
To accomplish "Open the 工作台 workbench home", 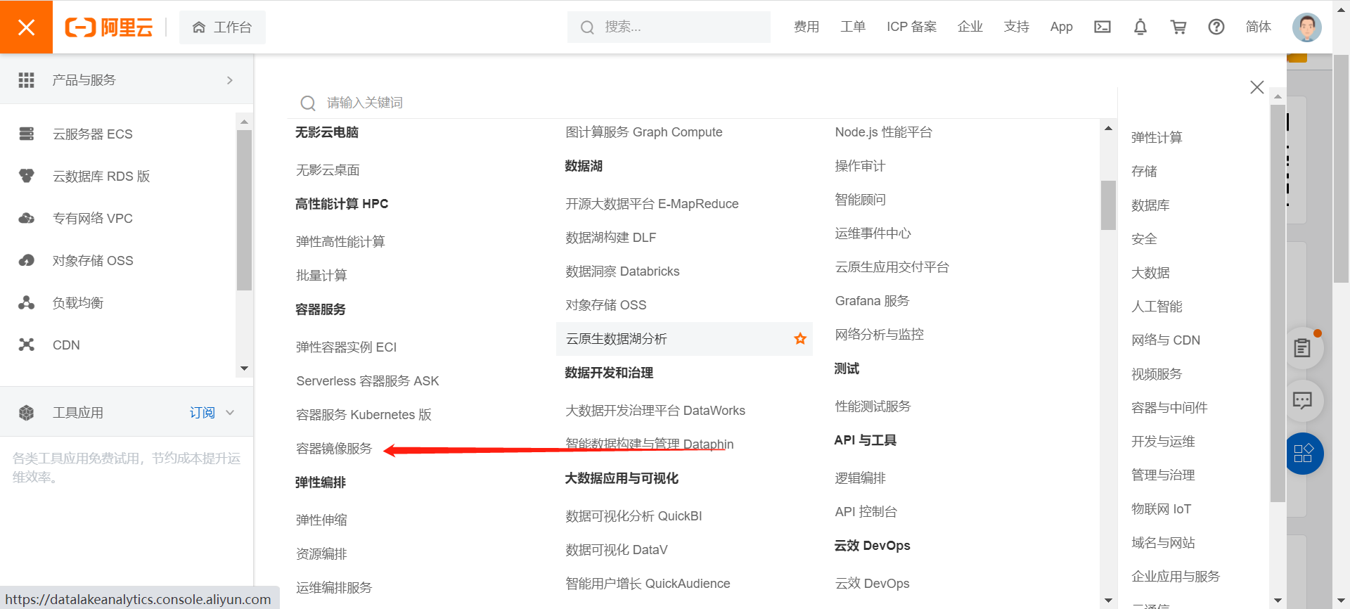I will coord(222,27).
